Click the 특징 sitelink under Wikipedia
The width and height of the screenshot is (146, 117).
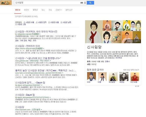click(30, 41)
